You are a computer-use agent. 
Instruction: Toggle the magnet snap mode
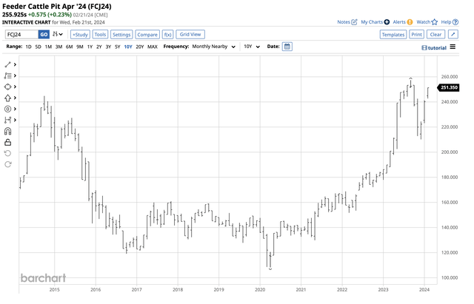pyautogui.click(x=8, y=131)
